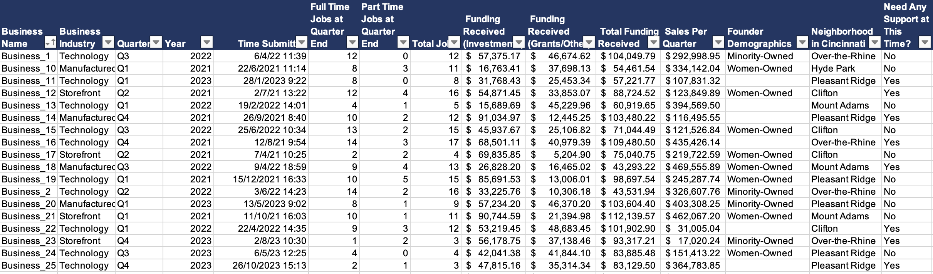Click time submitted 15/12/2021 16:33
The height and width of the screenshot is (274, 933).
click(x=261, y=179)
